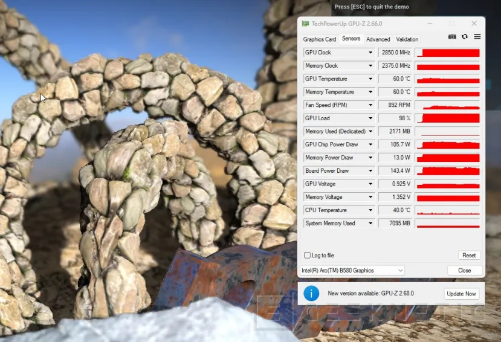Open the GPU Temperature sensor dropdown
Image resolution: width=501 pixels, height=342 pixels.
(370, 79)
